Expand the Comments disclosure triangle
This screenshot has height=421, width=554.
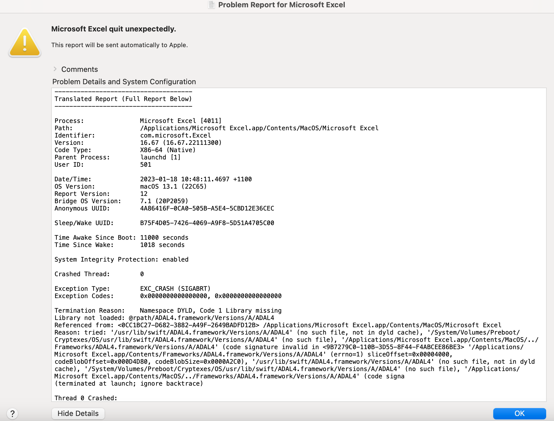click(55, 69)
